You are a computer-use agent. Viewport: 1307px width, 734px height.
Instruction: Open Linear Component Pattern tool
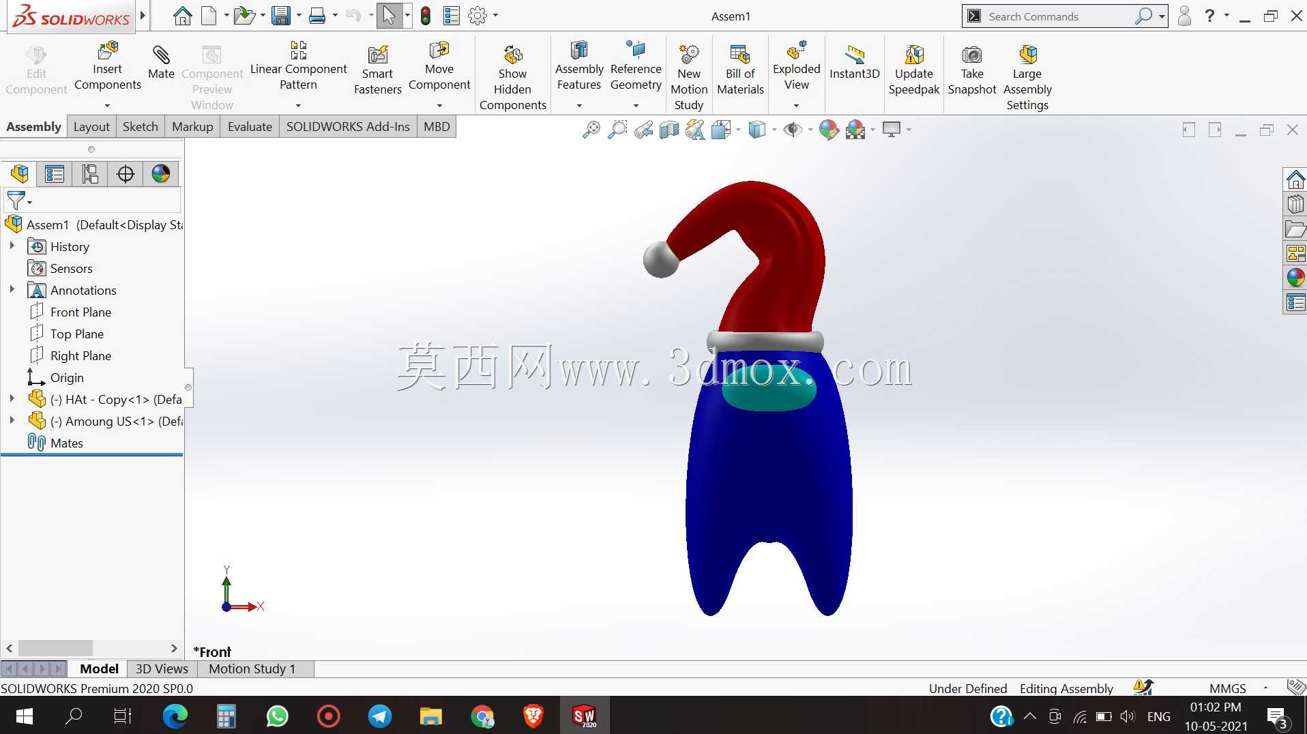298,65
